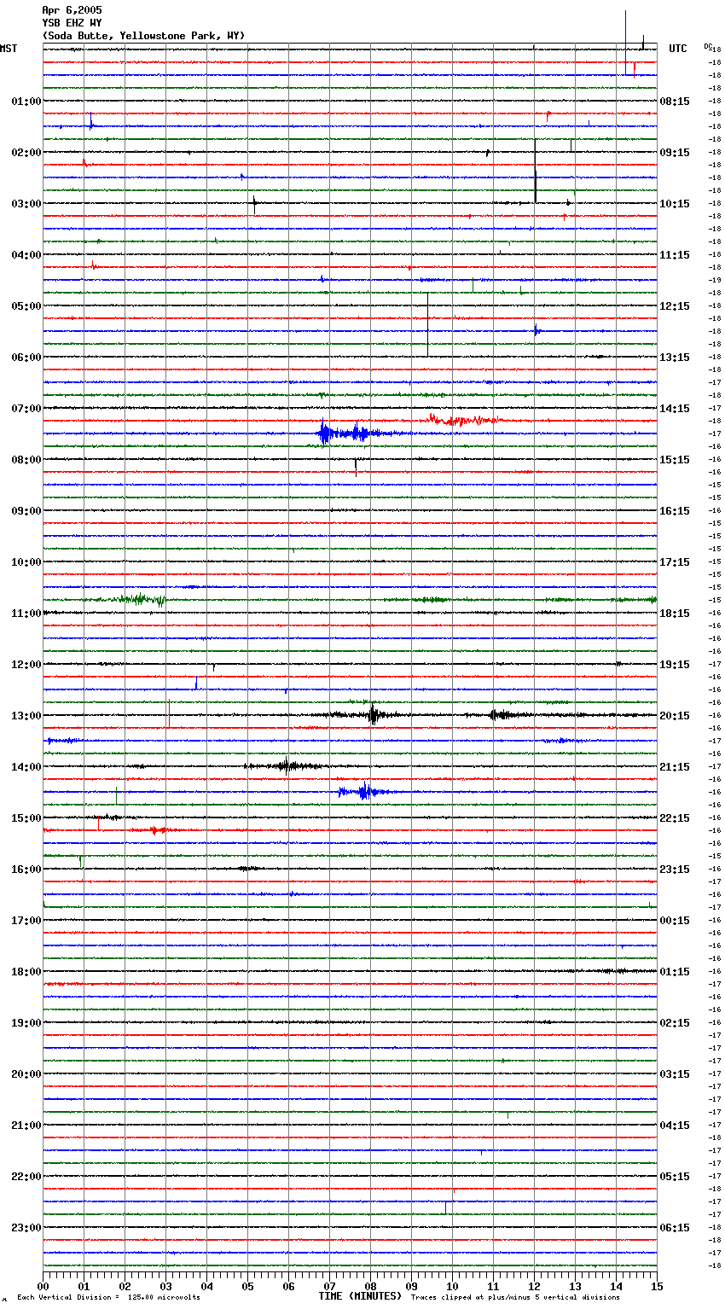The image size is (725, 1309).
Task: Click the "23:15" UTC row label
Action: (x=675, y=870)
